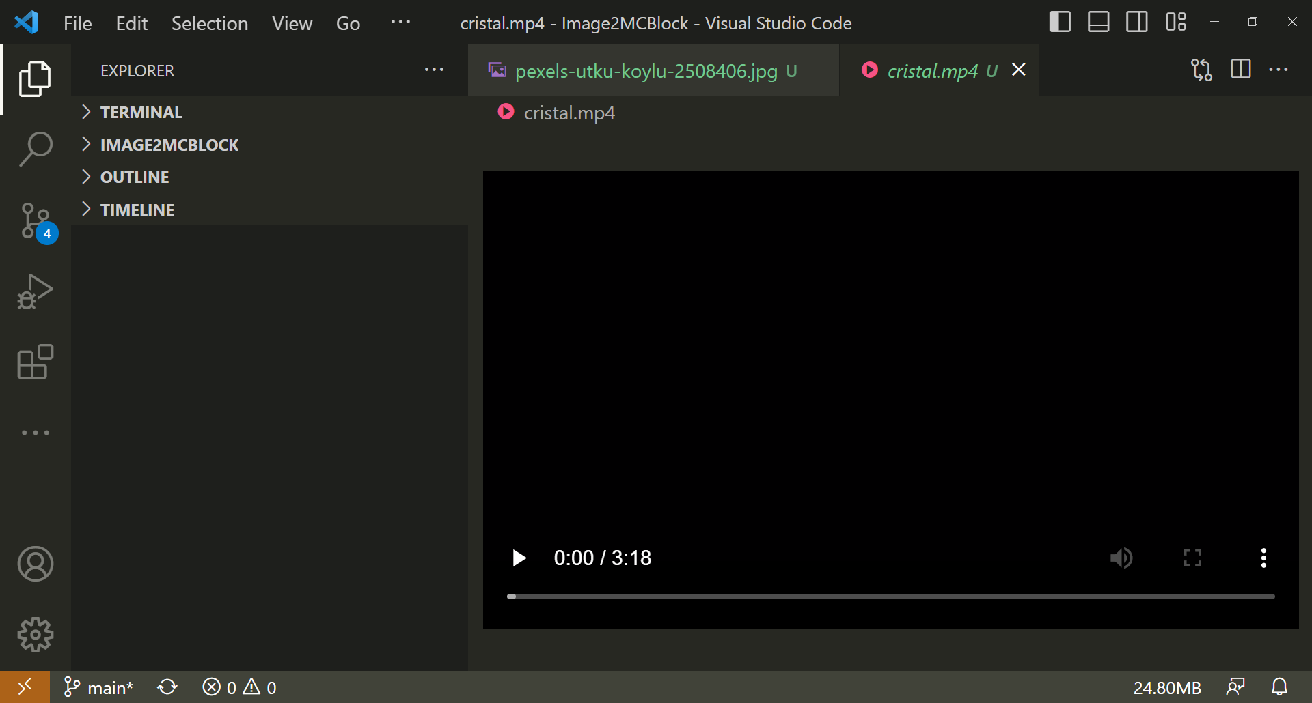The width and height of the screenshot is (1312, 703).
Task: Toggle the primary sidebar visibility
Action: [x=1059, y=21]
